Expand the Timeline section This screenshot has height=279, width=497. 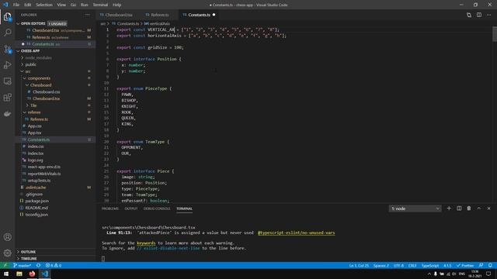point(29,258)
